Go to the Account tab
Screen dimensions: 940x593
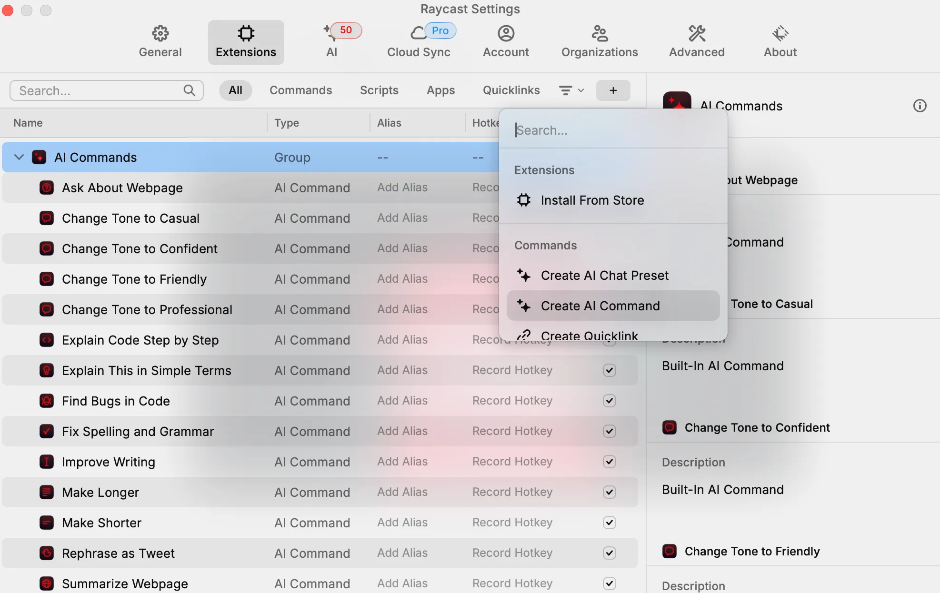pyautogui.click(x=506, y=42)
